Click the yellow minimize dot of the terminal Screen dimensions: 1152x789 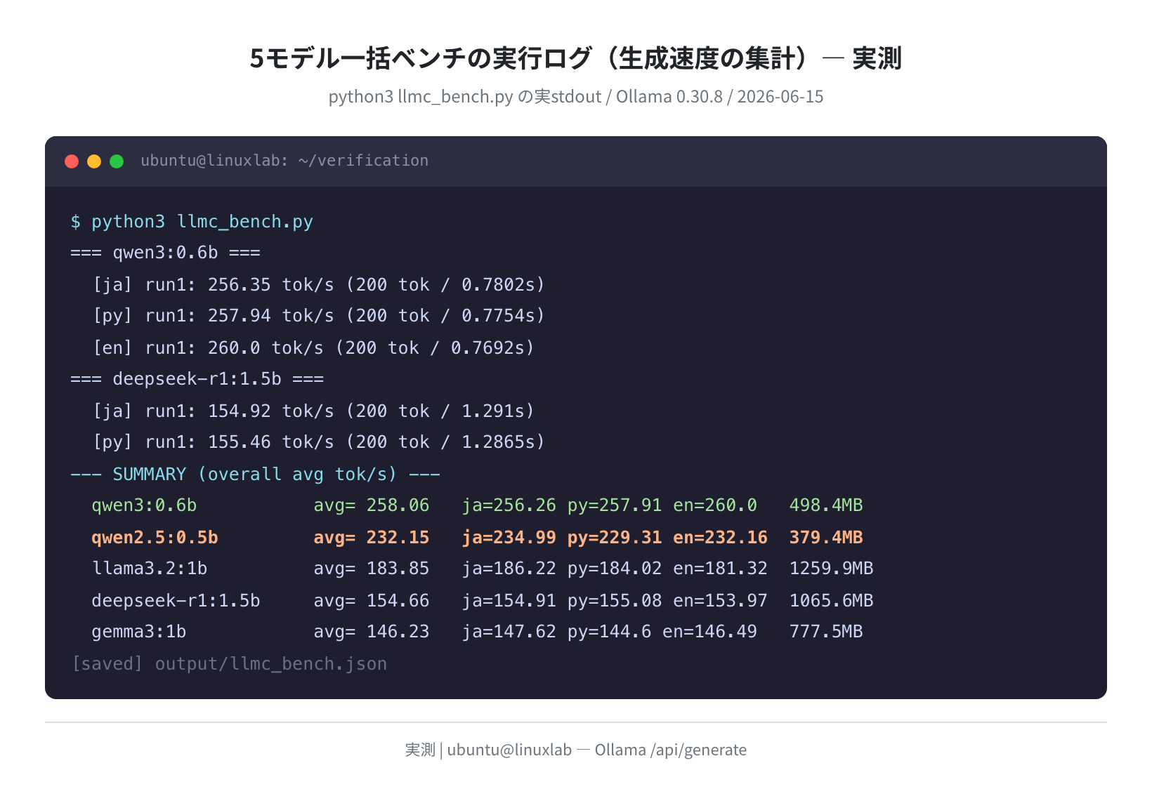pos(94,161)
